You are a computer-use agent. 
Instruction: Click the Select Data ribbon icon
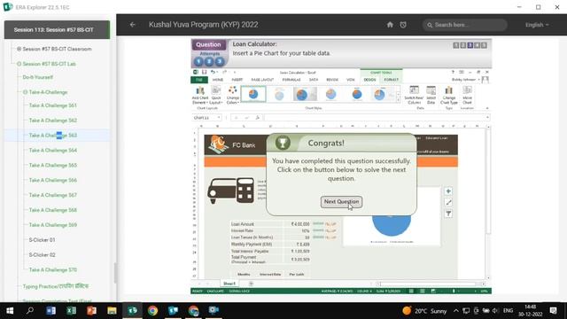431,95
